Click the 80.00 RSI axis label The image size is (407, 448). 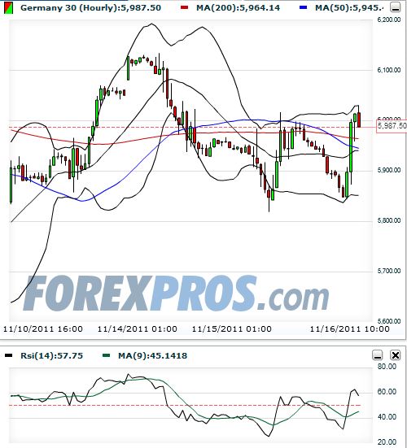pyautogui.click(x=387, y=367)
